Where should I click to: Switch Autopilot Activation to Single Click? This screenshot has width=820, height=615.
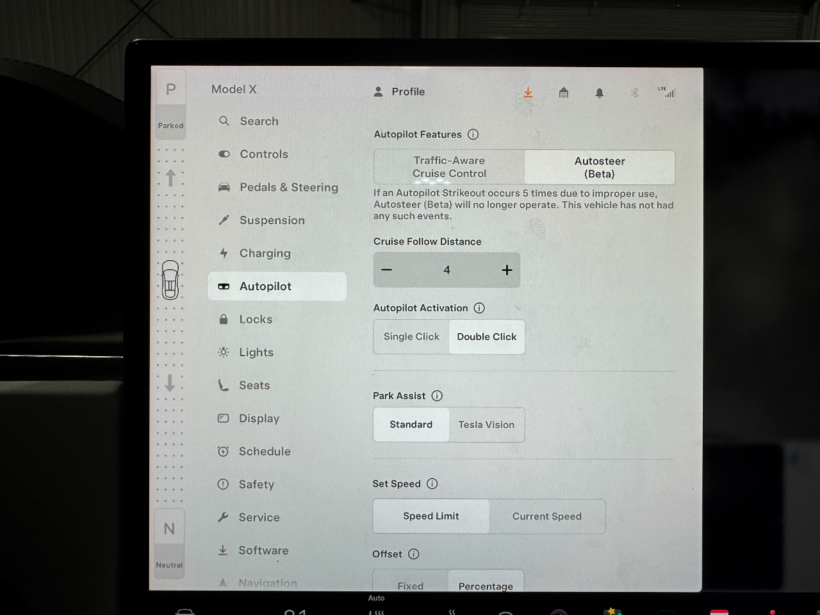pyautogui.click(x=411, y=337)
